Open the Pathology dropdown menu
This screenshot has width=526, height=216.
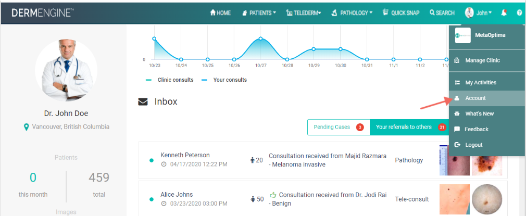[x=352, y=13]
